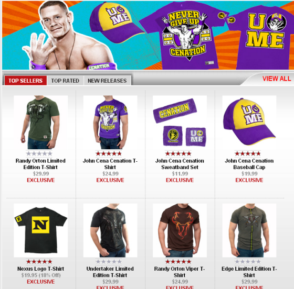Open John Cena Cenation Sweatband Set link

click(180, 164)
